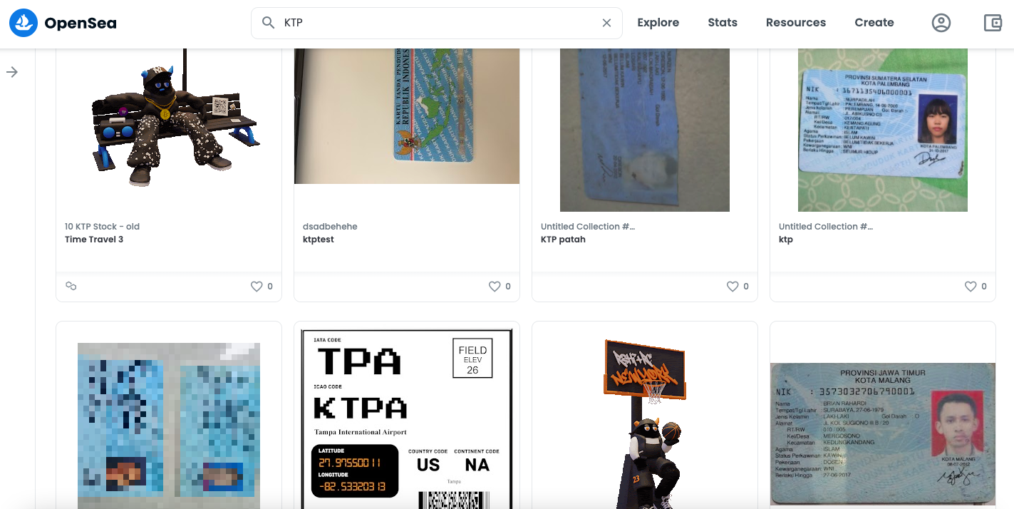The height and width of the screenshot is (509, 1014).
Task: Open the 10 KTP Stock - old collection
Action: [102, 227]
